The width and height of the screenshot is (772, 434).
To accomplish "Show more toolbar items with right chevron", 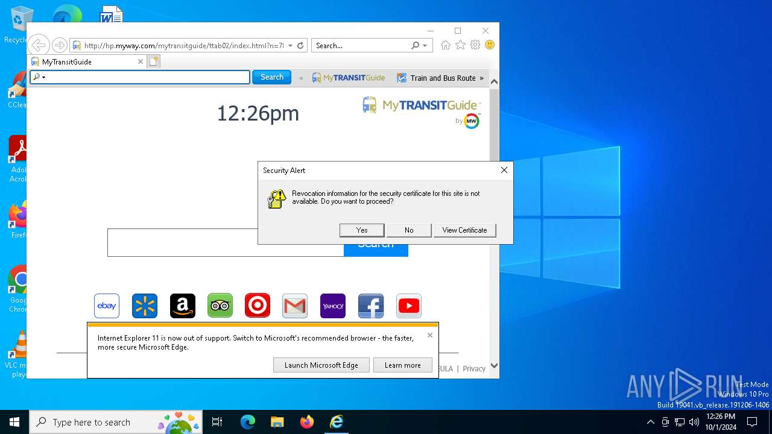I will pyautogui.click(x=481, y=78).
